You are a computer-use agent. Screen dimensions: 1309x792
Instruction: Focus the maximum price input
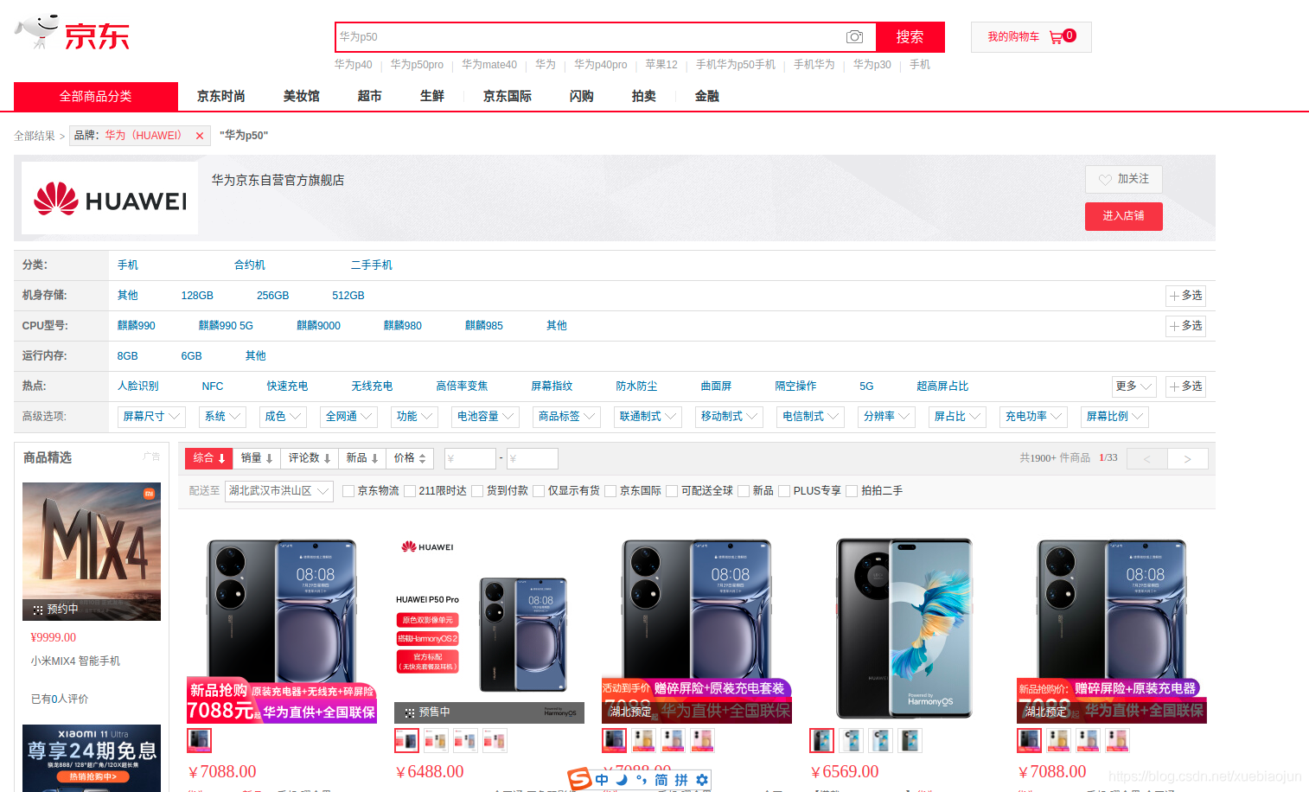tap(532, 458)
